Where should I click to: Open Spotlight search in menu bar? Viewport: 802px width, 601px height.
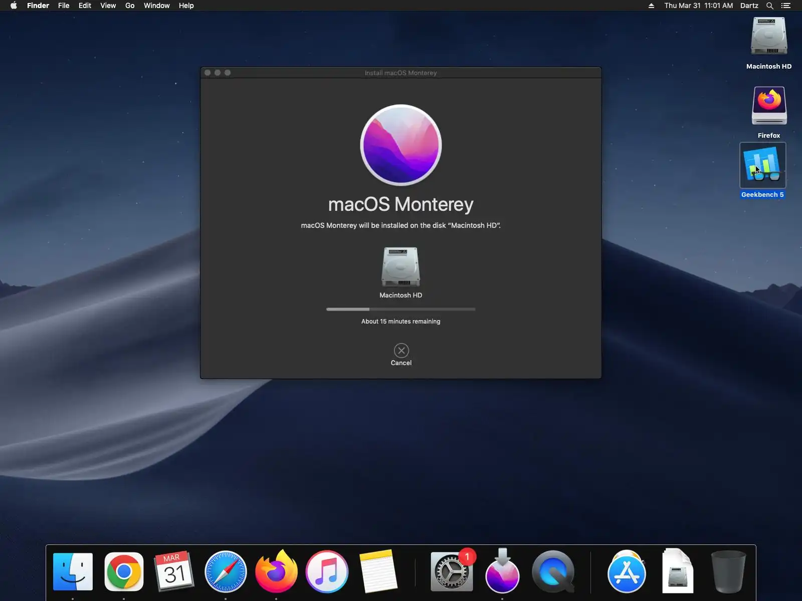click(x=770, y=6)
